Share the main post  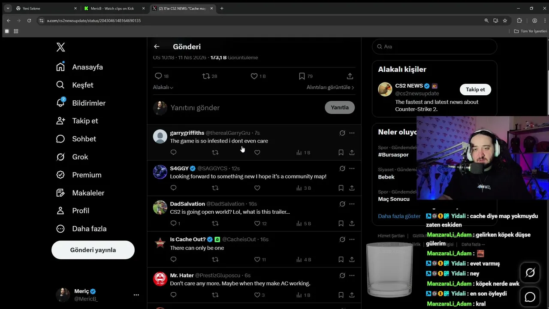(350, 76)
